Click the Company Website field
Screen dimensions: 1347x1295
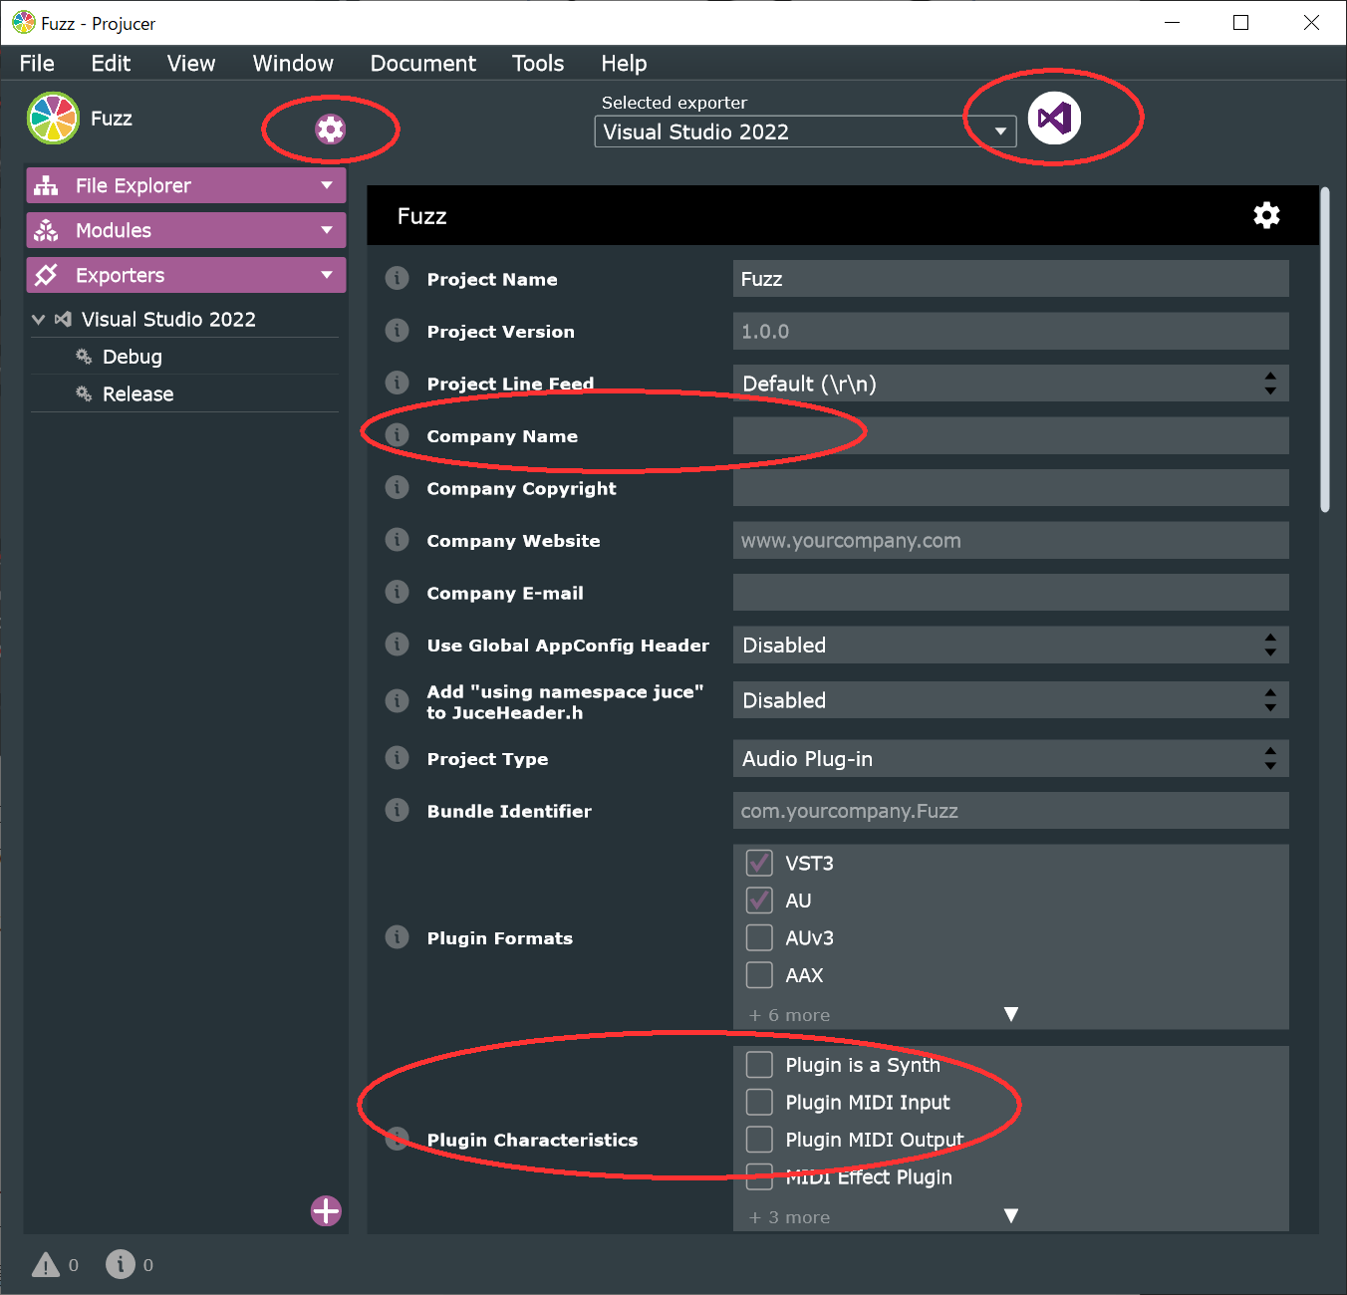click(1011, 540)
